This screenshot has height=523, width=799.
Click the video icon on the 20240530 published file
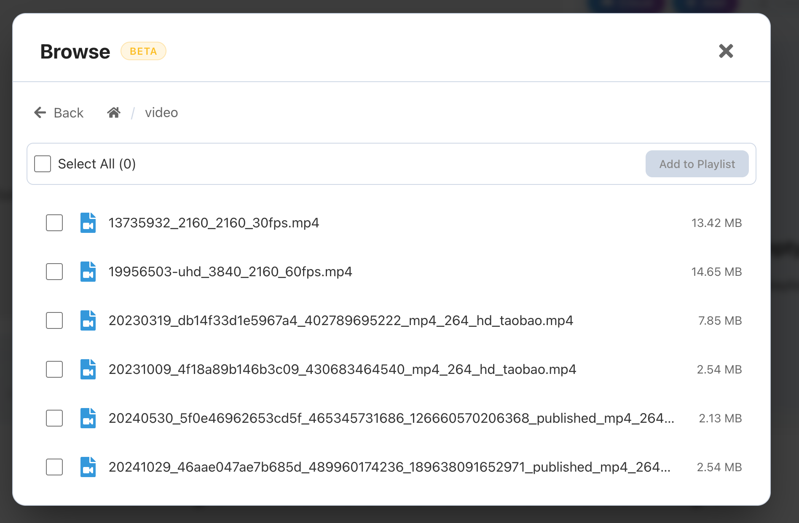pyautogui.click(x=88, y=418)
